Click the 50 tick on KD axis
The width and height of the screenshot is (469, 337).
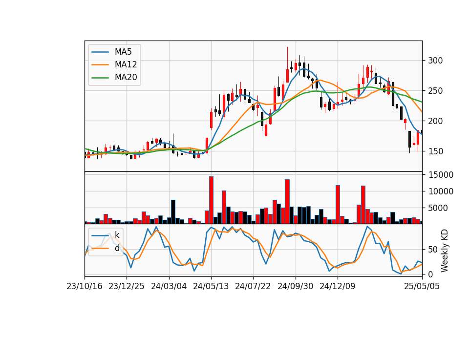point(433,250)
